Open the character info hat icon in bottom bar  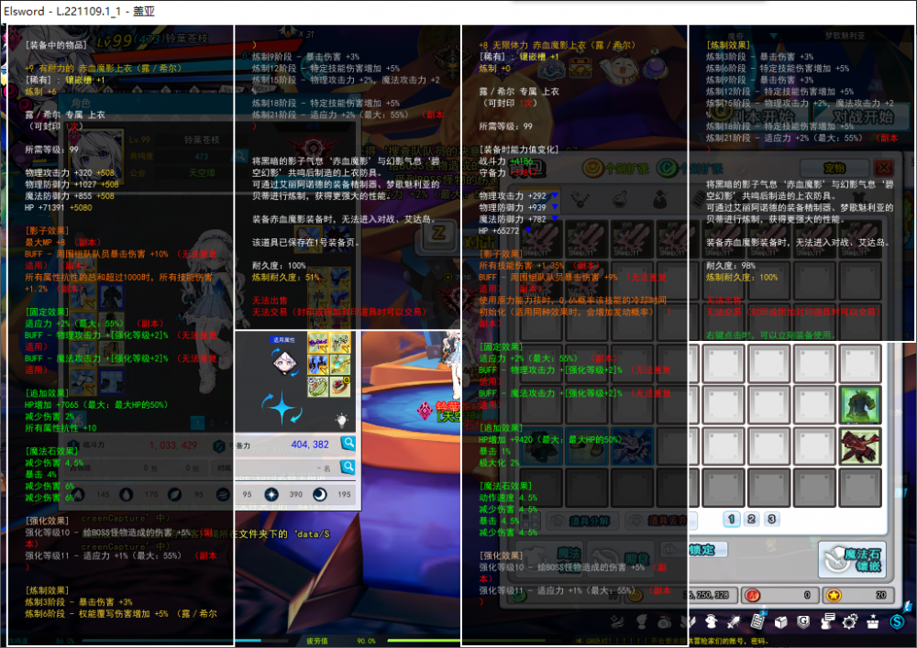point(712,621)
